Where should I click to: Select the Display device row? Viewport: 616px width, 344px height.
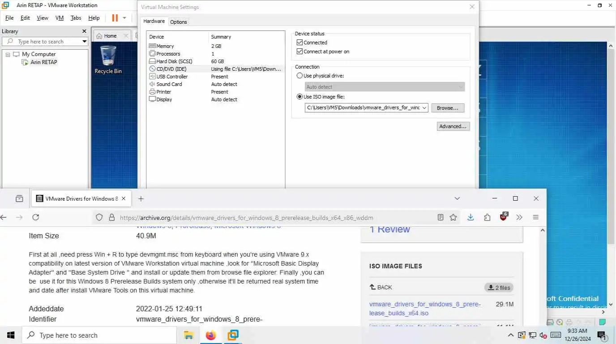tap(215, 99)
